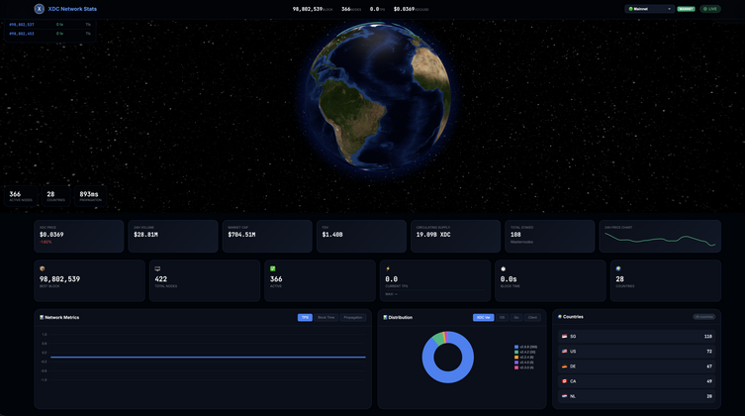Click the 366 Active Nodes globe badge
Image resolution: width=745 pixels, height=416 pixels.
point(21,196)
